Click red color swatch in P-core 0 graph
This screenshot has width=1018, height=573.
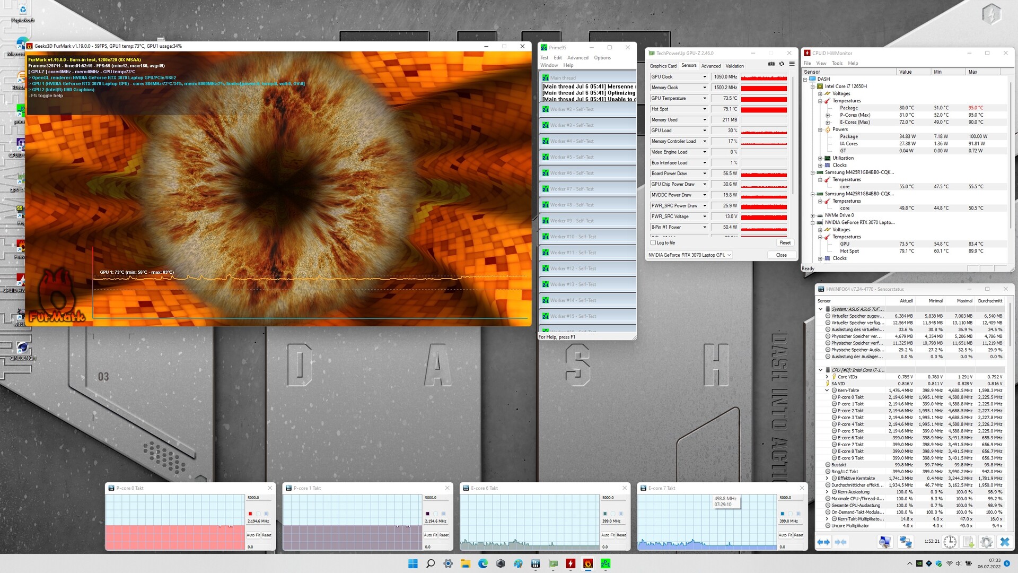click(250, 514)
